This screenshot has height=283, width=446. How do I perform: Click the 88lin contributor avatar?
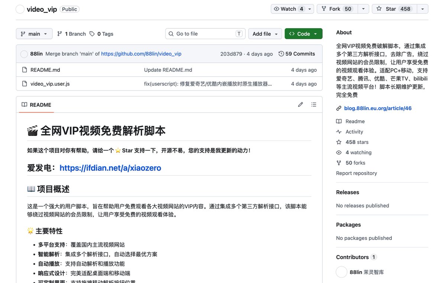(x=341, y=272)
